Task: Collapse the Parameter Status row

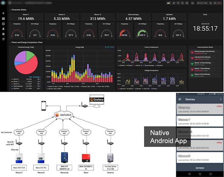Action: pyautogui.click(x=18, y=10)
